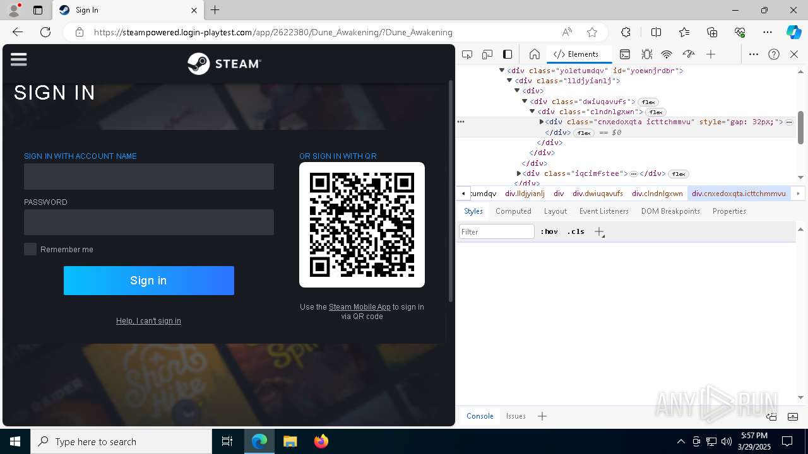Toggle the .cls class editor
The width and height of the screenshot is (808, 454).
point(576,231)
